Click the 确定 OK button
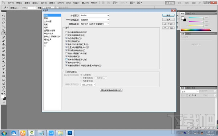This screenshot has height=136, width=218. tap(168, 15)
